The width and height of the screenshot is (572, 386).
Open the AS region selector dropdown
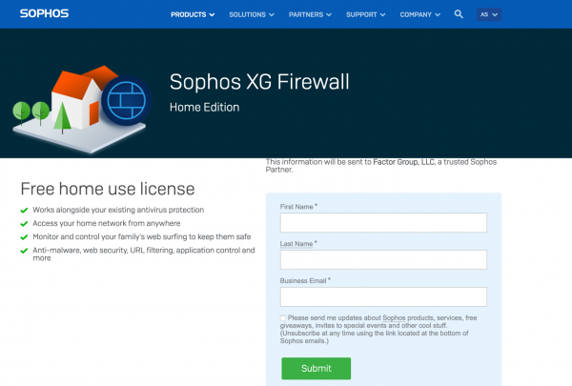coord(489,14)
